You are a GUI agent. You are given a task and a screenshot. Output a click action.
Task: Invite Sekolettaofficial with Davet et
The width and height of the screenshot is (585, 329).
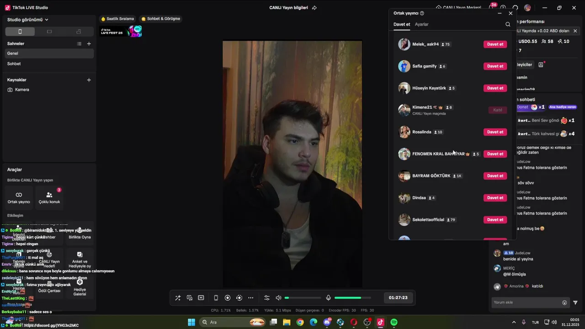[x=495, y=220]
